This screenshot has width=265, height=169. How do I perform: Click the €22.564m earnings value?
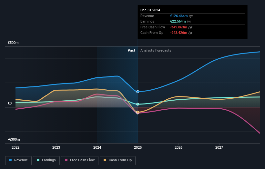[x=178, y=21]
